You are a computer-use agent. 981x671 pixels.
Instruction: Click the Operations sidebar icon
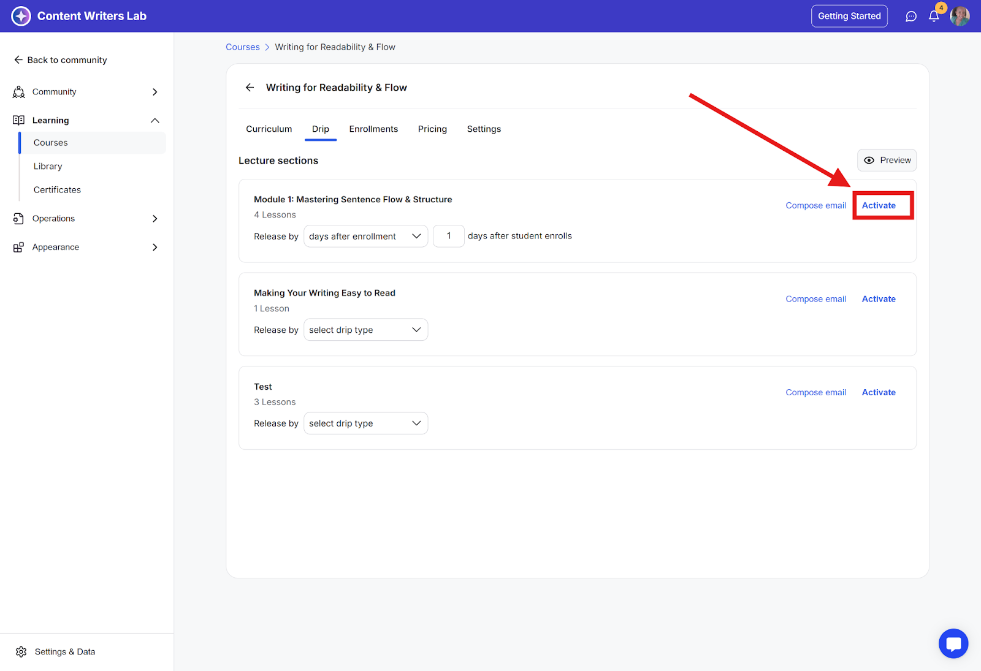pos(18,219)
